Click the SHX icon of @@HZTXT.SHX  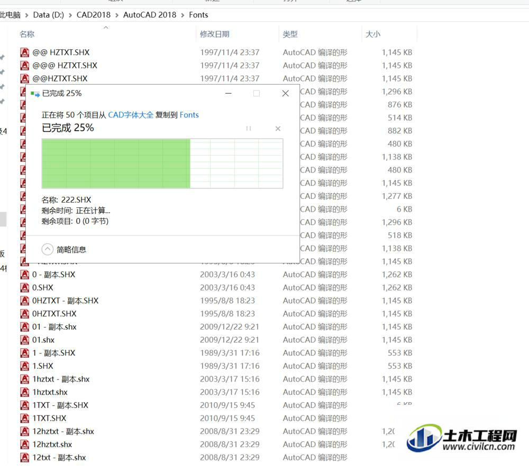pyautogui.click(x=25, y=79)
